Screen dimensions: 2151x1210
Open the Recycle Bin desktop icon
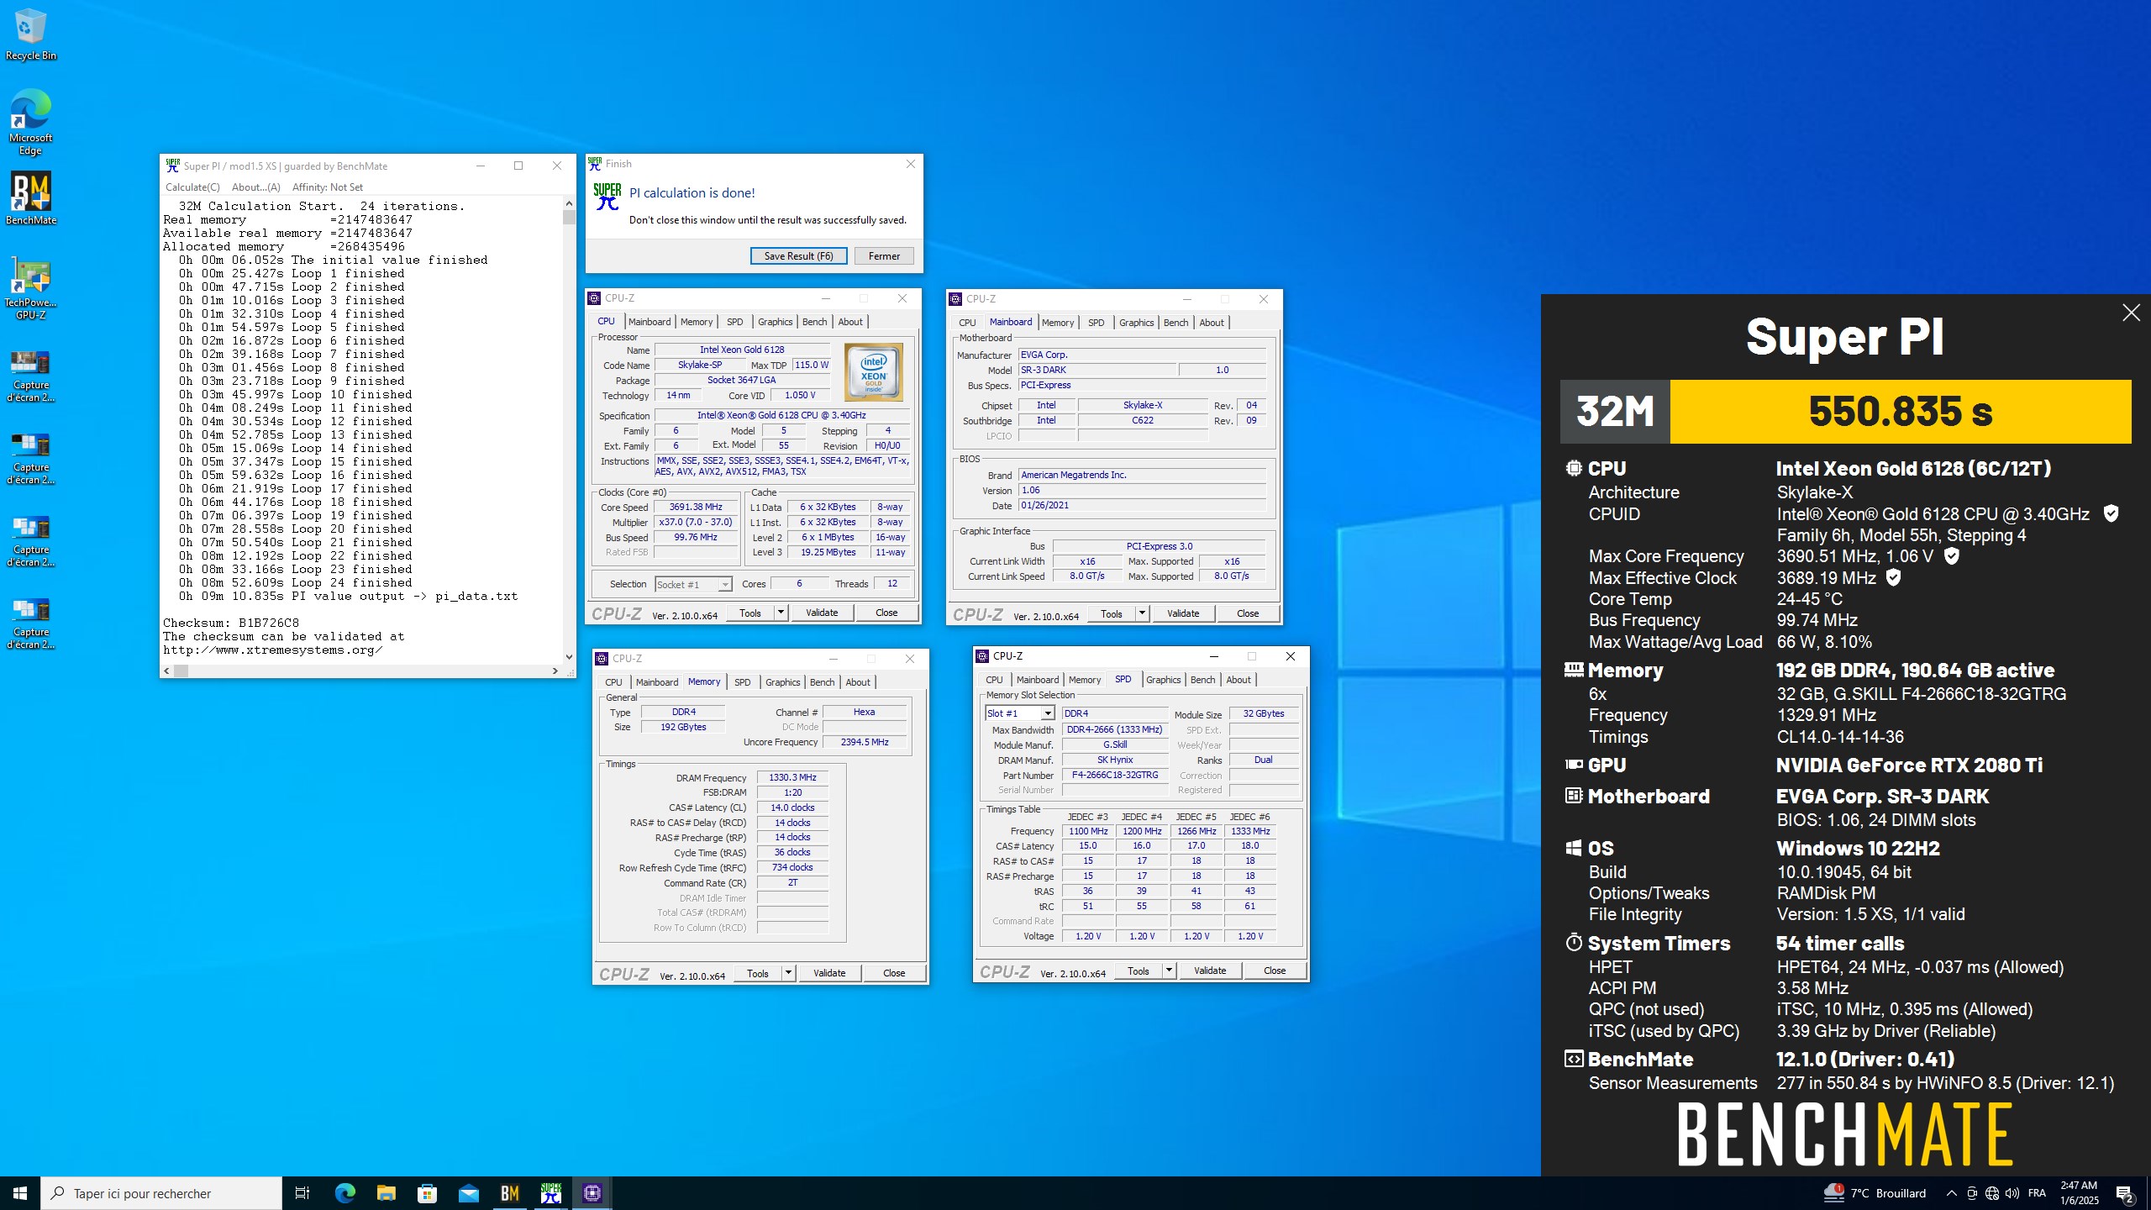30,34
